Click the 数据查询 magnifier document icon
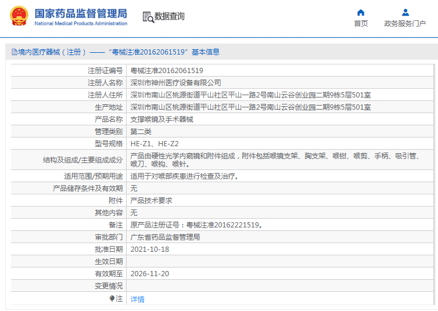This screenshot has height=311, width=438. click(x=148, y=17)
